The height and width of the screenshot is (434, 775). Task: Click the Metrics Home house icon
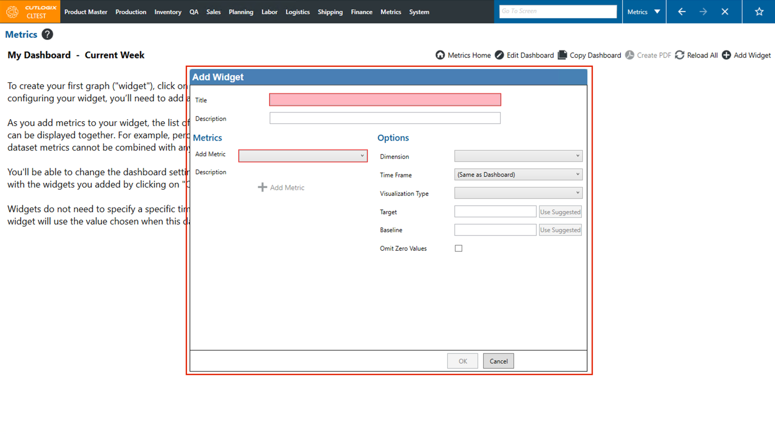(x=440, y=55)
